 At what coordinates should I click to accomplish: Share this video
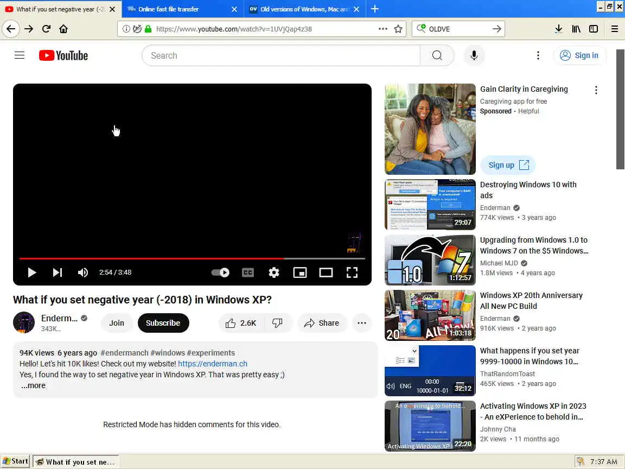point(322,323)
